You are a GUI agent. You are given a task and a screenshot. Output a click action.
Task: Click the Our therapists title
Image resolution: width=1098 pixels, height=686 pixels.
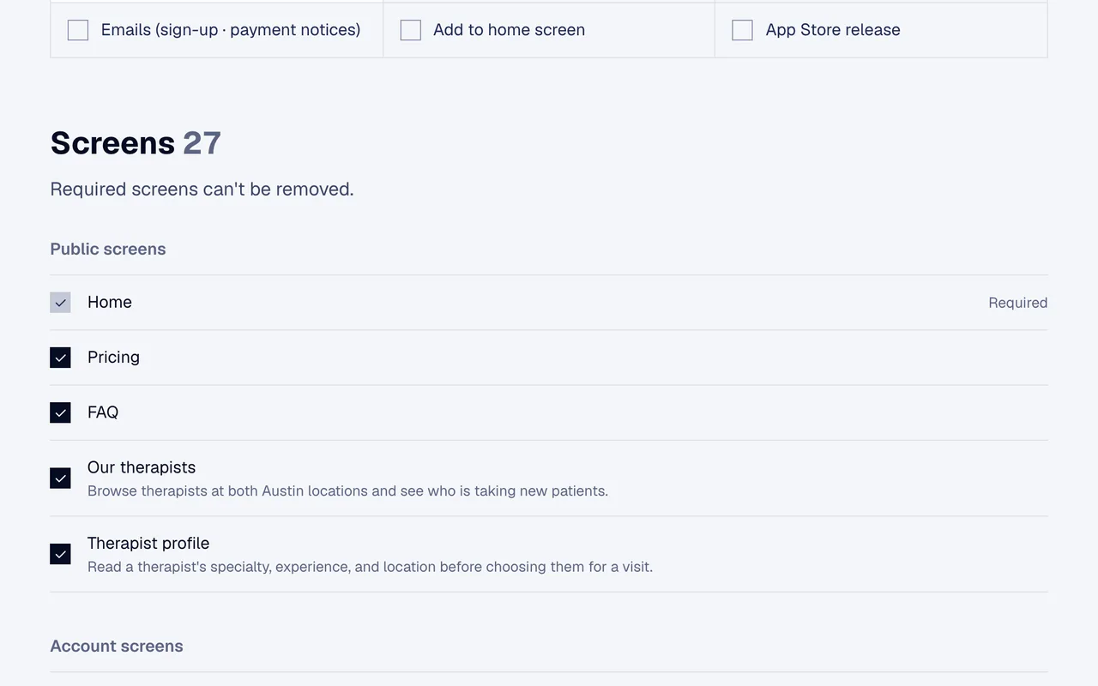pyautogui.click(x=142, y=467)
